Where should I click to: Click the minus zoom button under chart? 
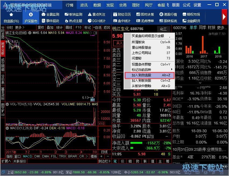click(108, 156)
